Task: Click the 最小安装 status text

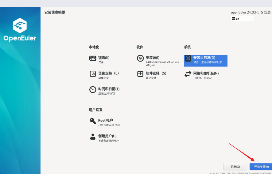Action: (151, 78)
